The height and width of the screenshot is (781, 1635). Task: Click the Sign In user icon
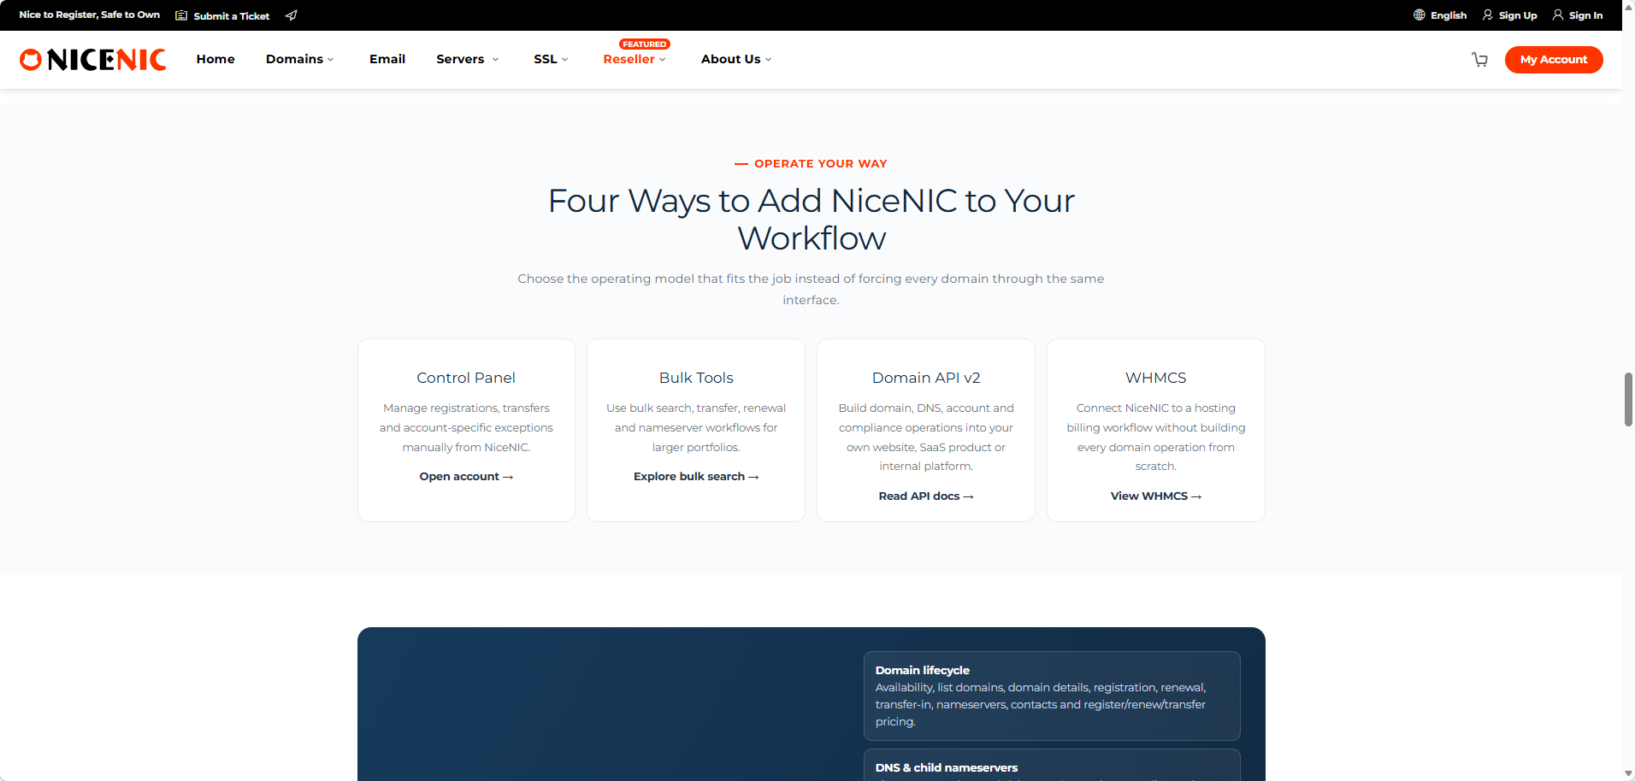point(1558,15)
